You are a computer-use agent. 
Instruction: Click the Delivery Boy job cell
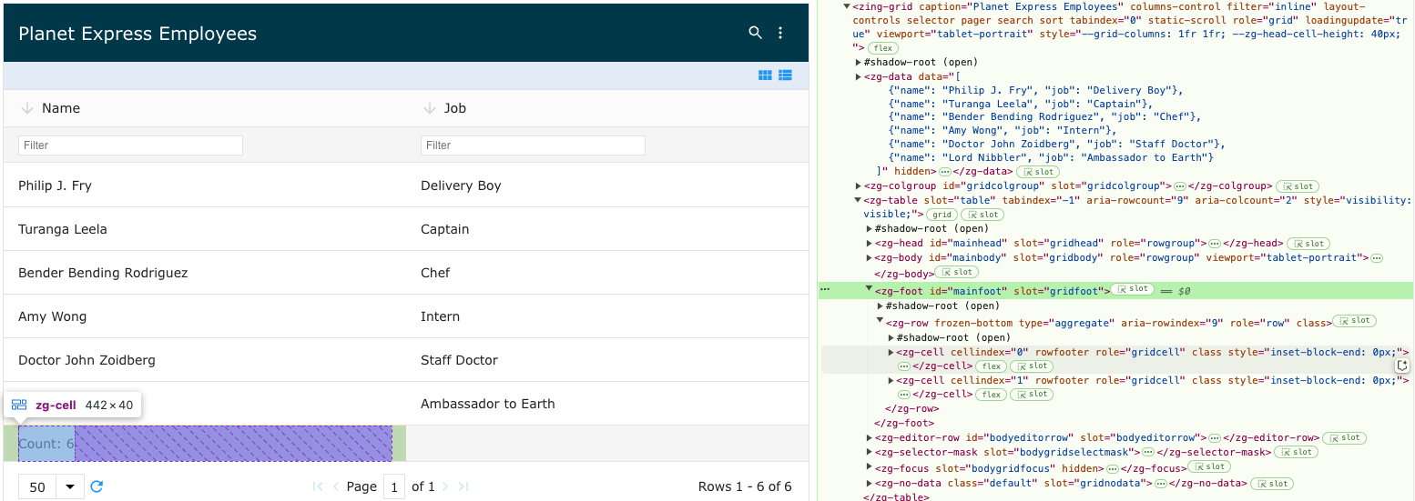coord(607,185)
